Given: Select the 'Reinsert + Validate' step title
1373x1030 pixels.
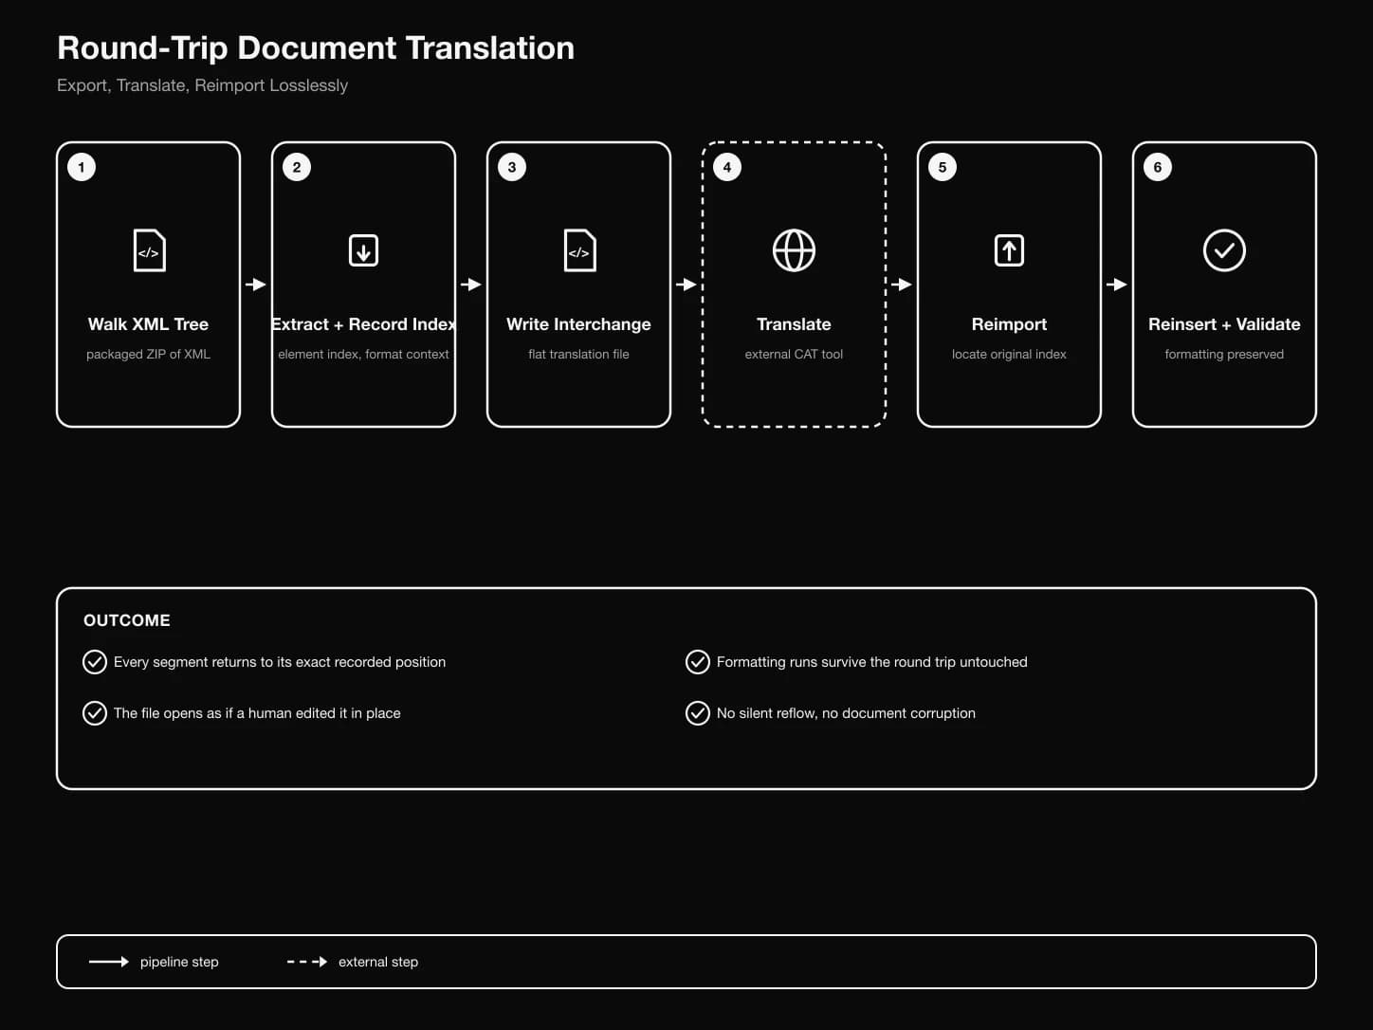Looking at the screenshot, I should pyautogui.click(x=1224, y=324).
